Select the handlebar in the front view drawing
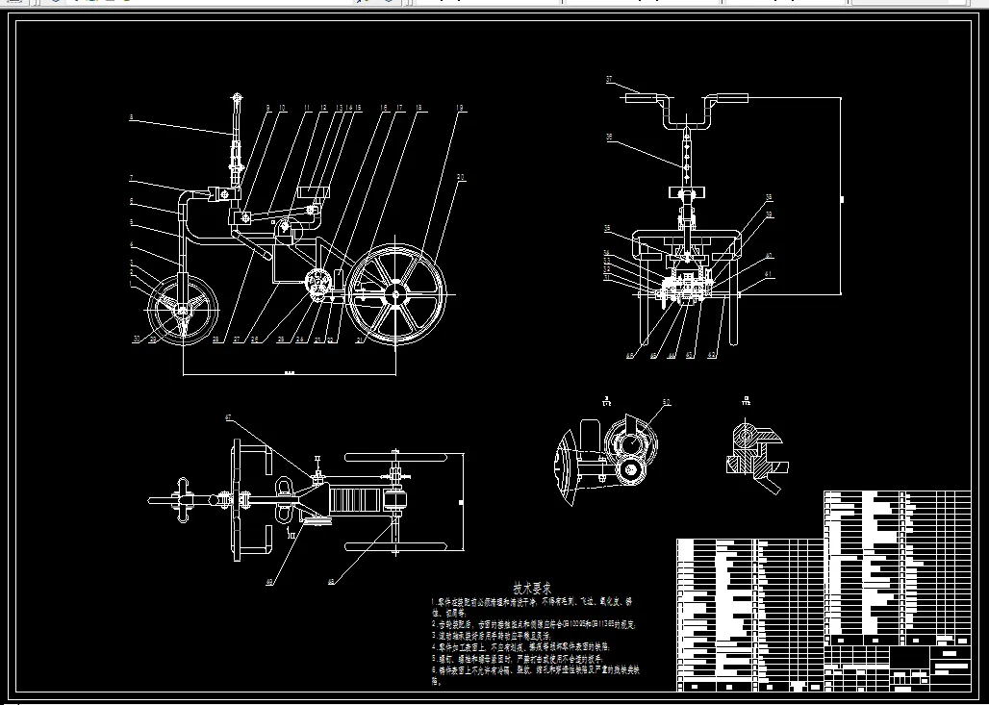 pos(686,111)
